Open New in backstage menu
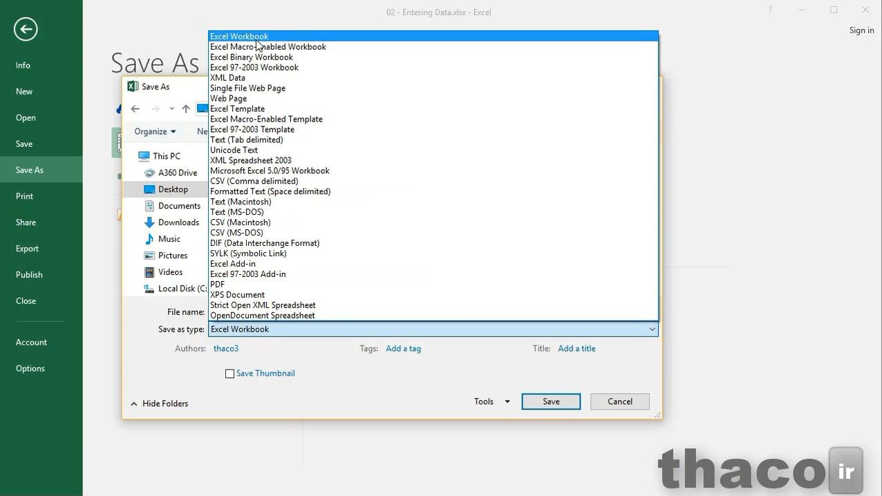This screenshot has width=882, height=496. (41, 91)
